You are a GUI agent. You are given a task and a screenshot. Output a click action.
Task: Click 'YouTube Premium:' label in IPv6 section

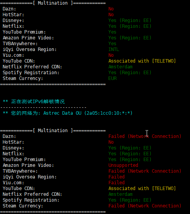tap(24, 160)
